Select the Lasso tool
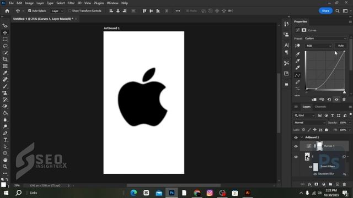Screen dimensions: 353x198 [x=5, y=46]
